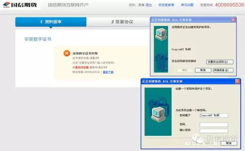Close the upper RSA key dialog

point(233,20)
